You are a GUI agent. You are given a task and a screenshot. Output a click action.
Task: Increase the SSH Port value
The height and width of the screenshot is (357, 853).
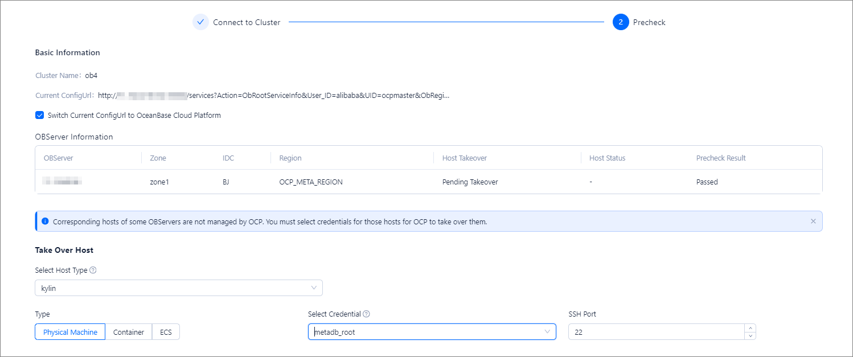pos(751,328)
